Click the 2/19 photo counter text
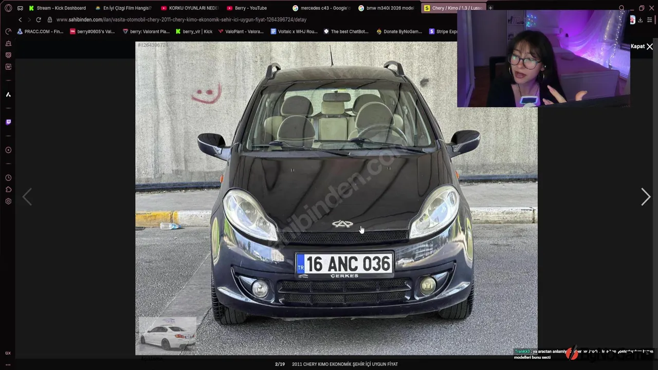Viewport: 658px width, 370px height. point(280,364)
